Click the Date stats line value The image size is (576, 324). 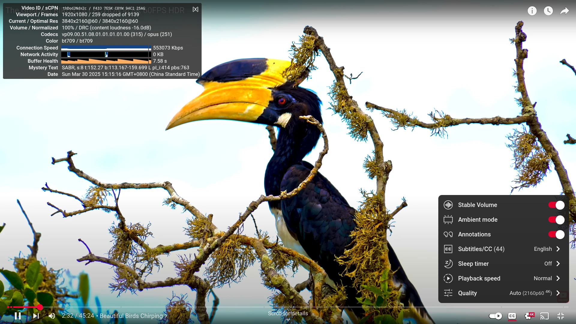click(131, 74)
